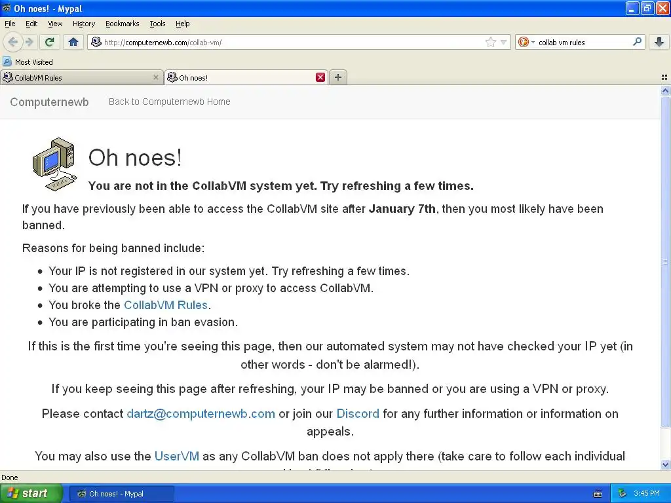Go back with the Back arrow button
This screenshot has height=503, width=671.
pos(13,42)
